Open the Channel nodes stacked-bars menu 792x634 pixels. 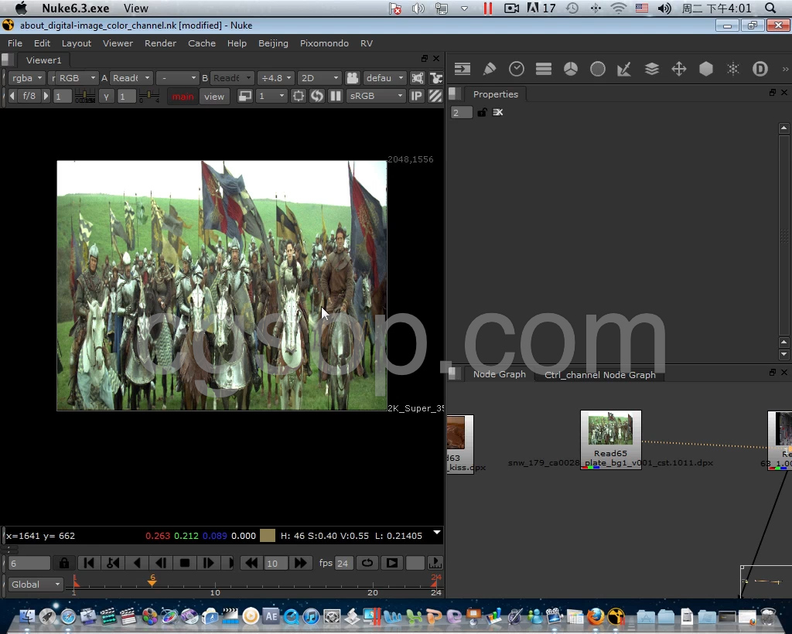pyautogui.click(x=544, y=69)
